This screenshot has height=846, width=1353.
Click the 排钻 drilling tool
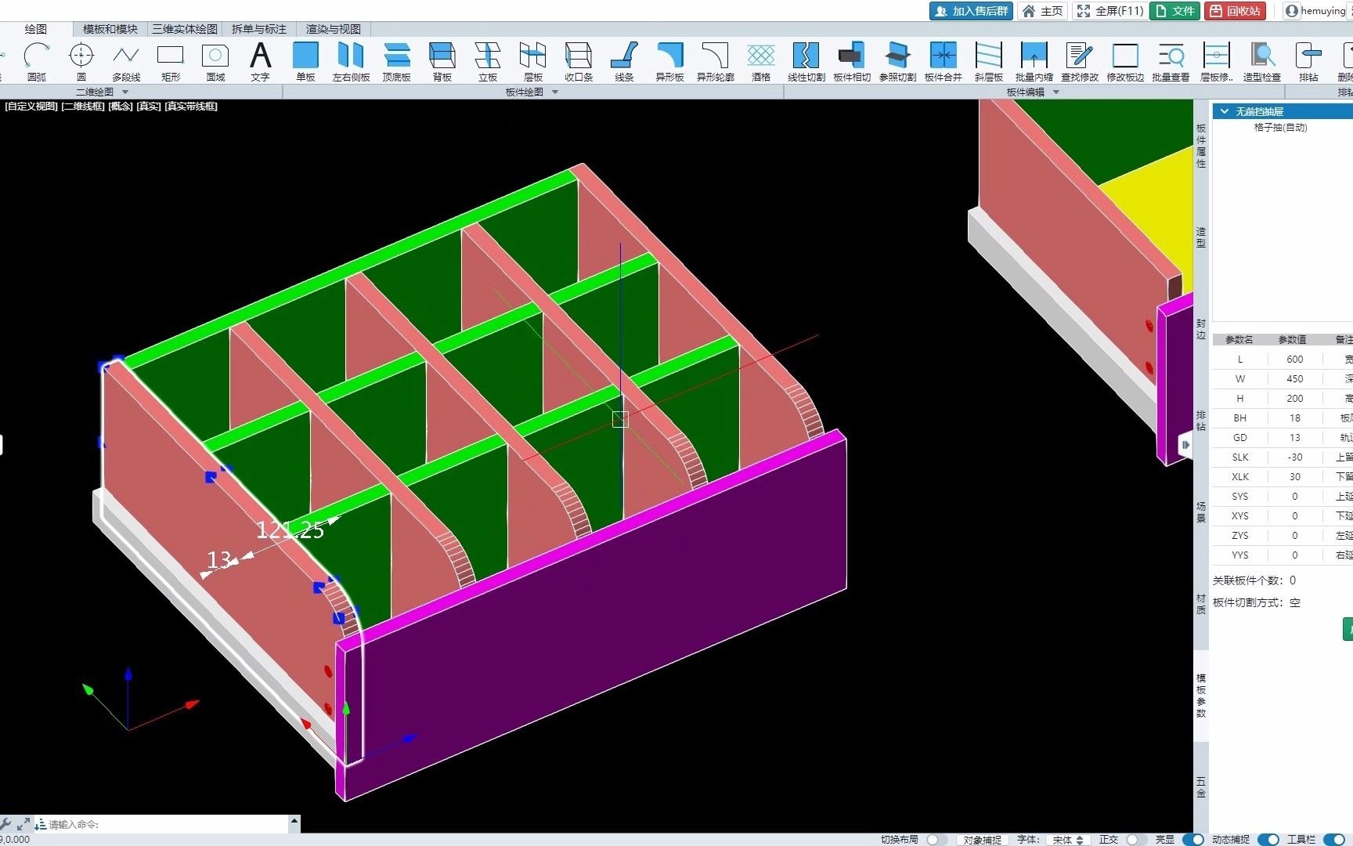click(1308, 62)
